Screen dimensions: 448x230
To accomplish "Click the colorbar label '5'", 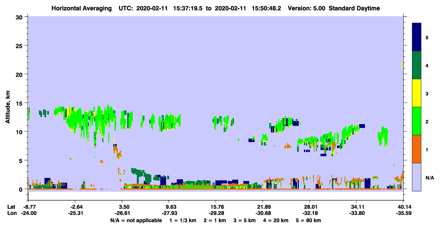I will (427, 37).
